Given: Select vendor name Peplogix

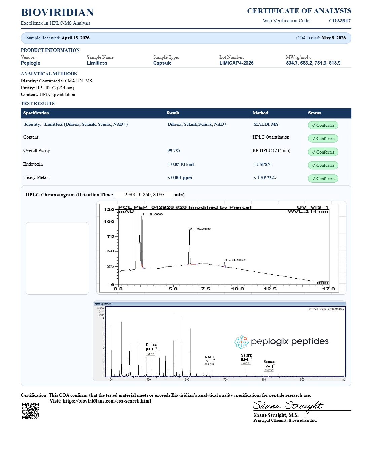Looking at the screenshot, I should pyautogui.click(x=30, y=63).
